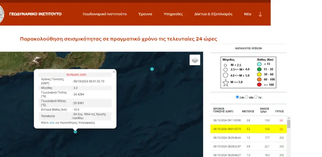322x157 pixels.
Task: Select the highlighted 09:01:03.70 earthquake row
Action: (x=248, y=129)
